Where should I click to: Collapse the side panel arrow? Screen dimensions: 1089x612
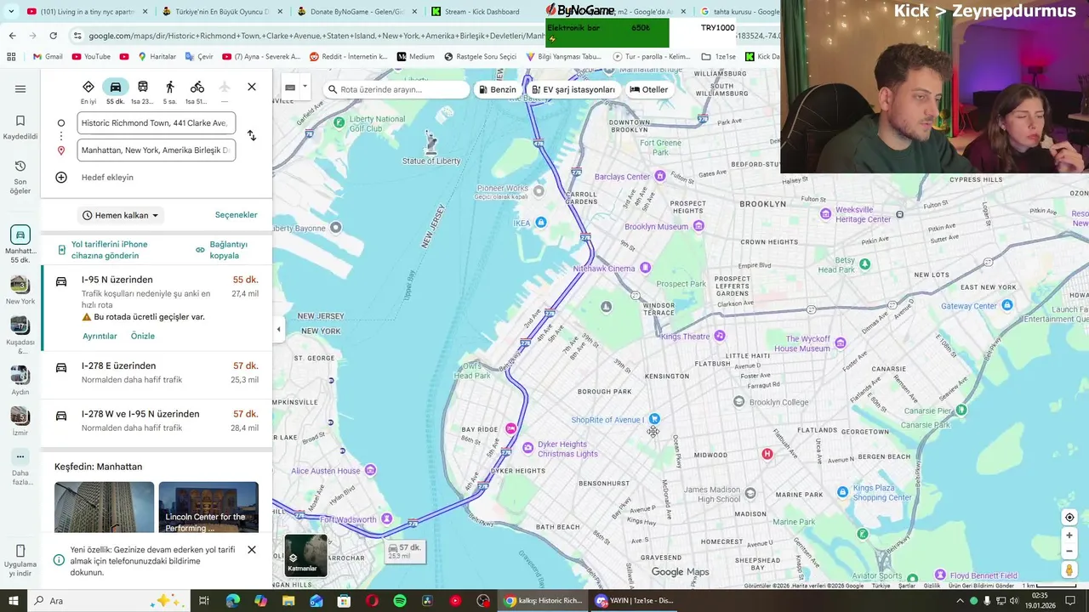pyautogui.click(x=278, y=329)
